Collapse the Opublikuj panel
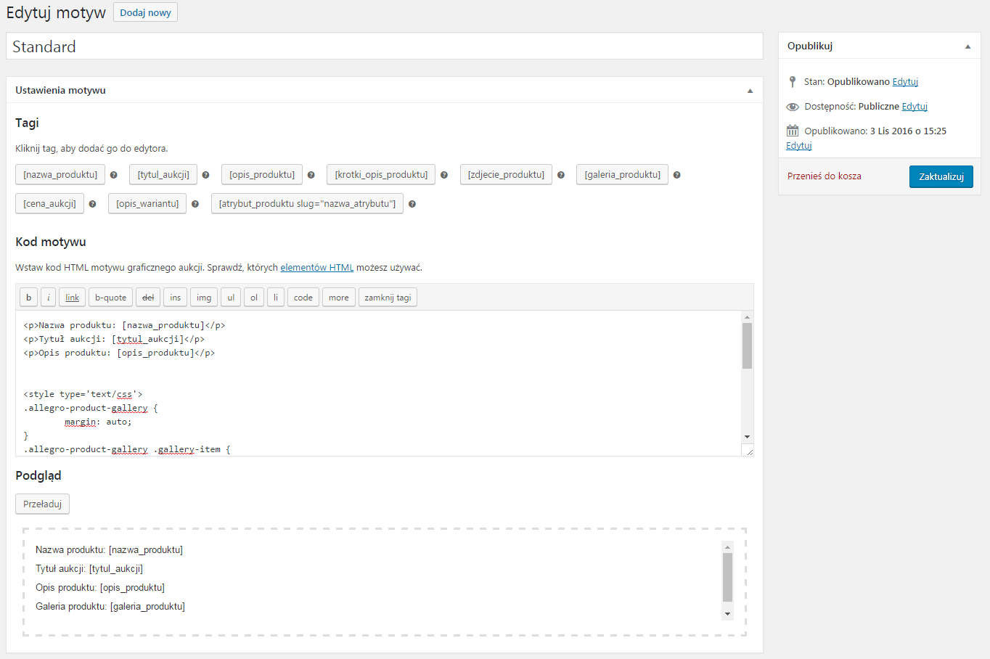 pos(967,46)
